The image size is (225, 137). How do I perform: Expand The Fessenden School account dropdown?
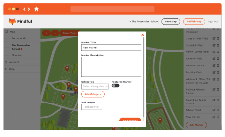(144, 22)
